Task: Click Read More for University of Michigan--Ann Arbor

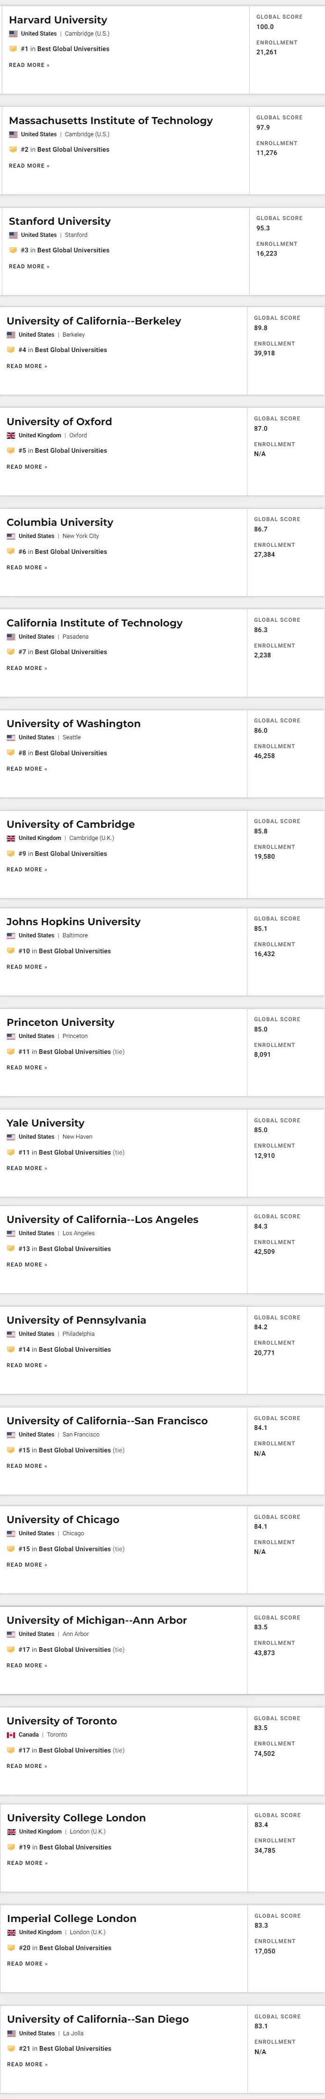Action: (x=27, y=1665)
